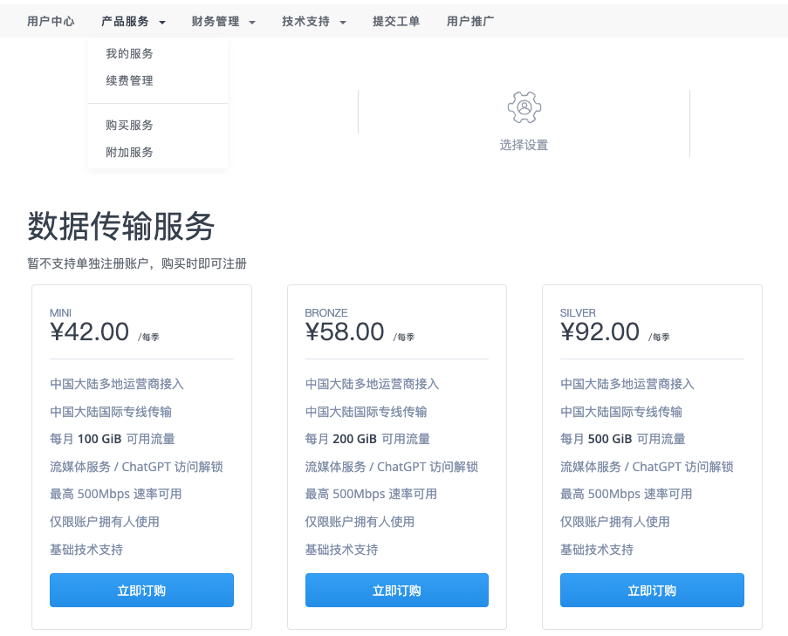Open 提交工单 from the navigation bar
The width and height of the screenshot is (788, 636).
(x=396, y=22)
